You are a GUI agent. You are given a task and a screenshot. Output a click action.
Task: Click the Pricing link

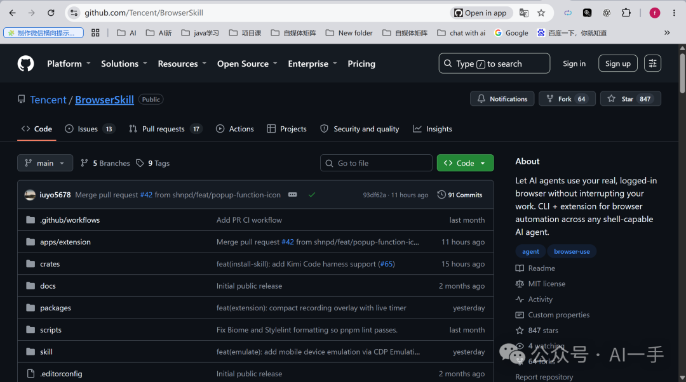point(361,64)
